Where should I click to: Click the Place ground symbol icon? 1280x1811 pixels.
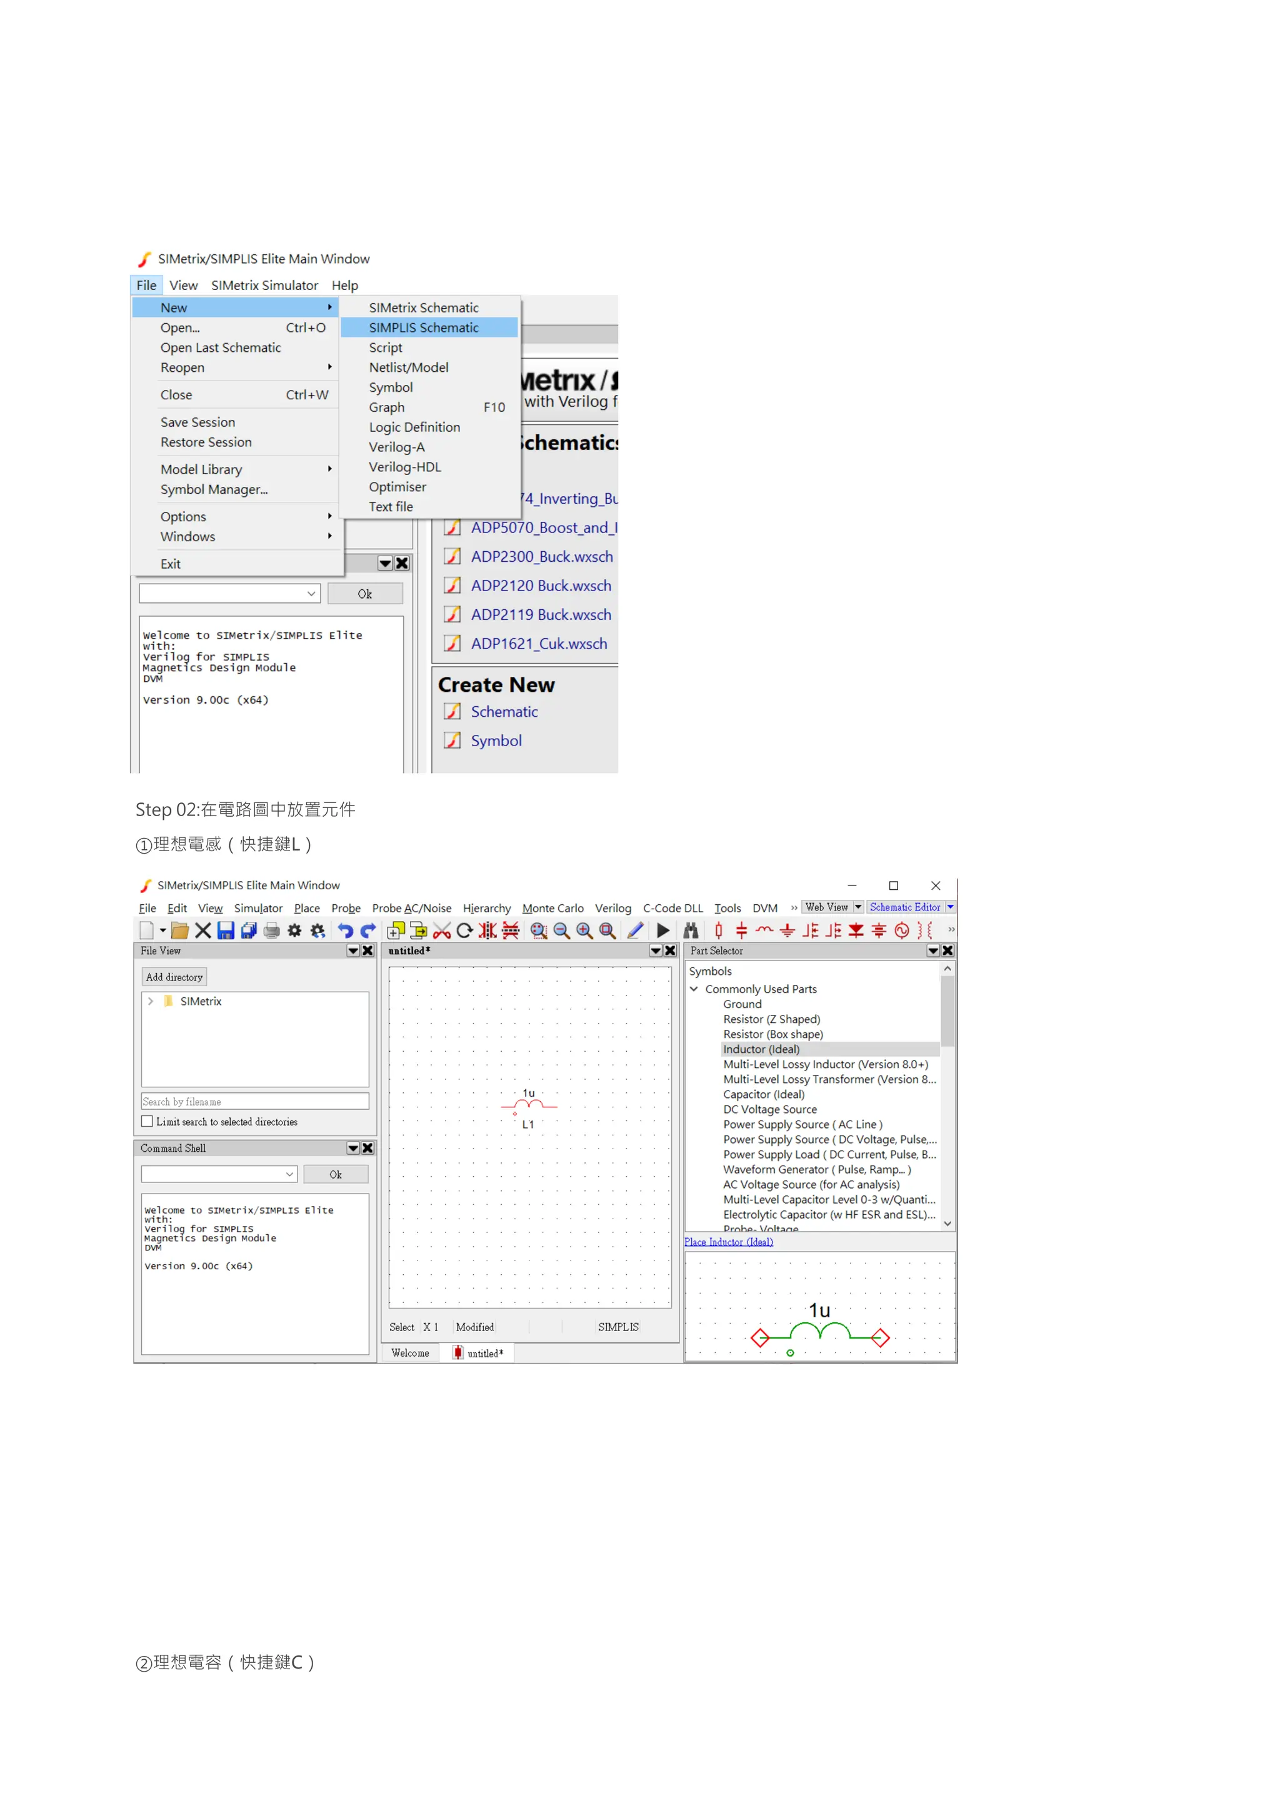click(787, 930)
